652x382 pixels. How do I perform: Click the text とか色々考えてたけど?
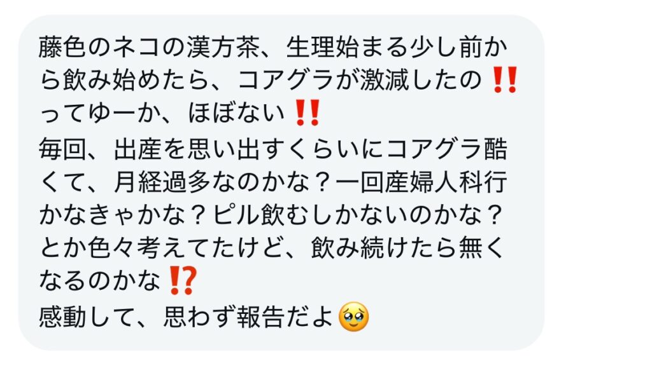(162, 249)
